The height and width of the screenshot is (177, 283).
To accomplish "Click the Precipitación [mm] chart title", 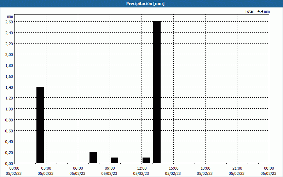I will 145,4.
